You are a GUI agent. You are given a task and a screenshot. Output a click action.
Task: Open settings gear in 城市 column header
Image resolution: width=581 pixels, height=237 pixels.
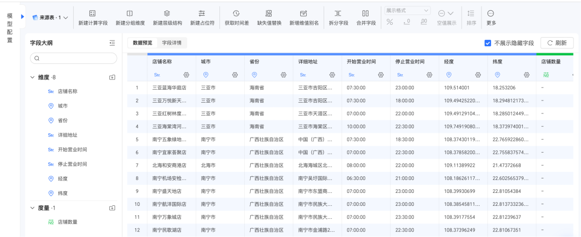[235, 75]
